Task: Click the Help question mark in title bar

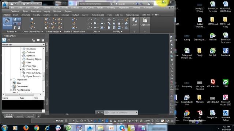Action: coord(149,4)
